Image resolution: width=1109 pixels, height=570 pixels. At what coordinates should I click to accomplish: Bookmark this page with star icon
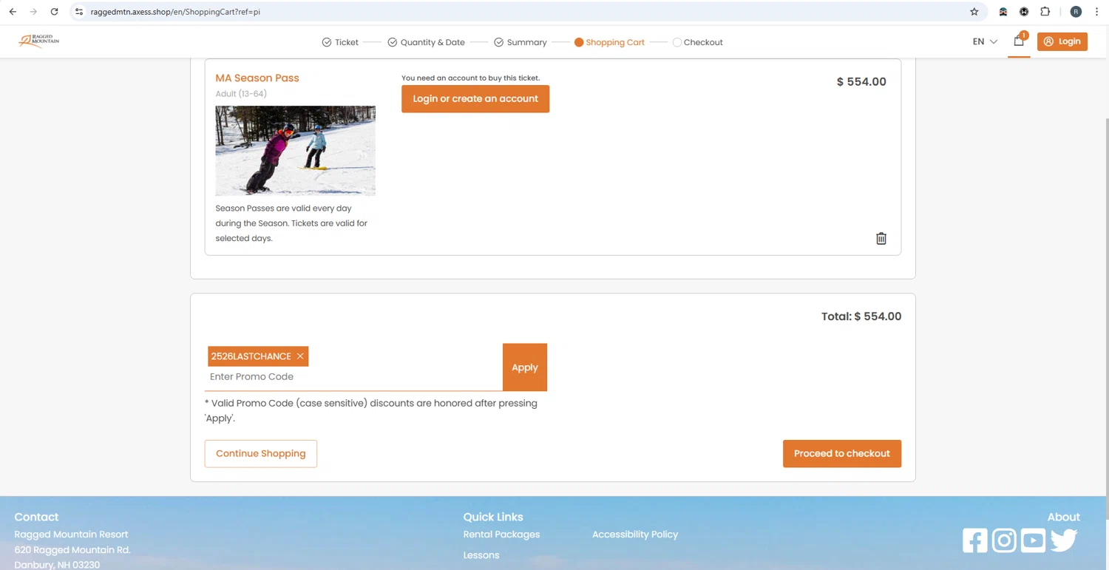974,12
